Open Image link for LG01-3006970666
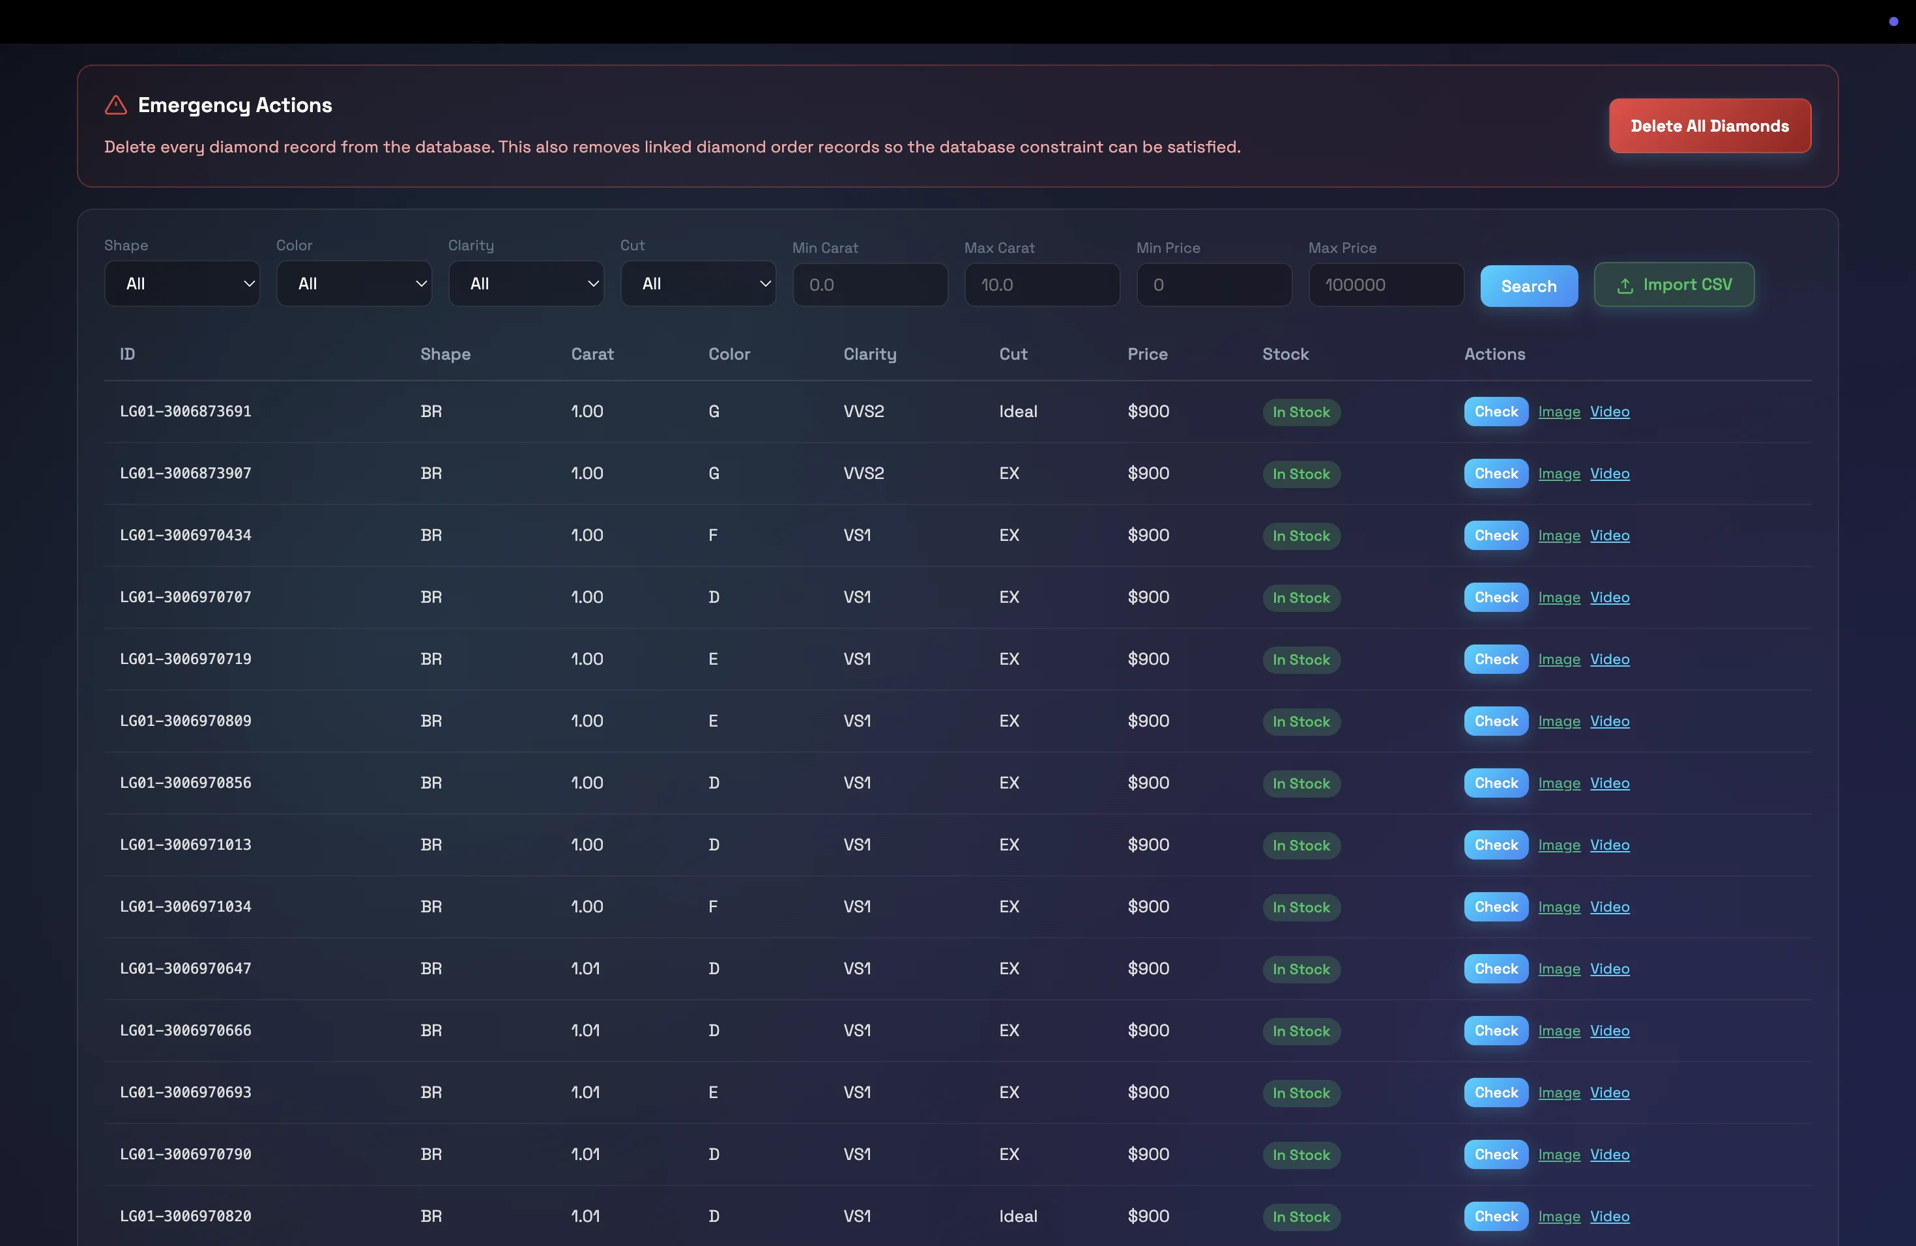 (x=1559, y=1031)
